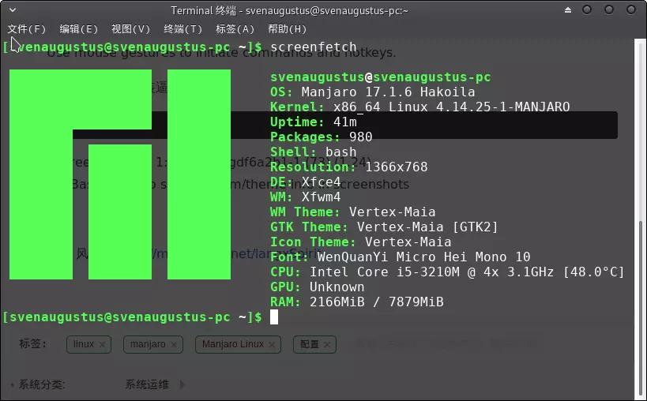
Task: Remove the manjaro tag
Action: point(174,344)
